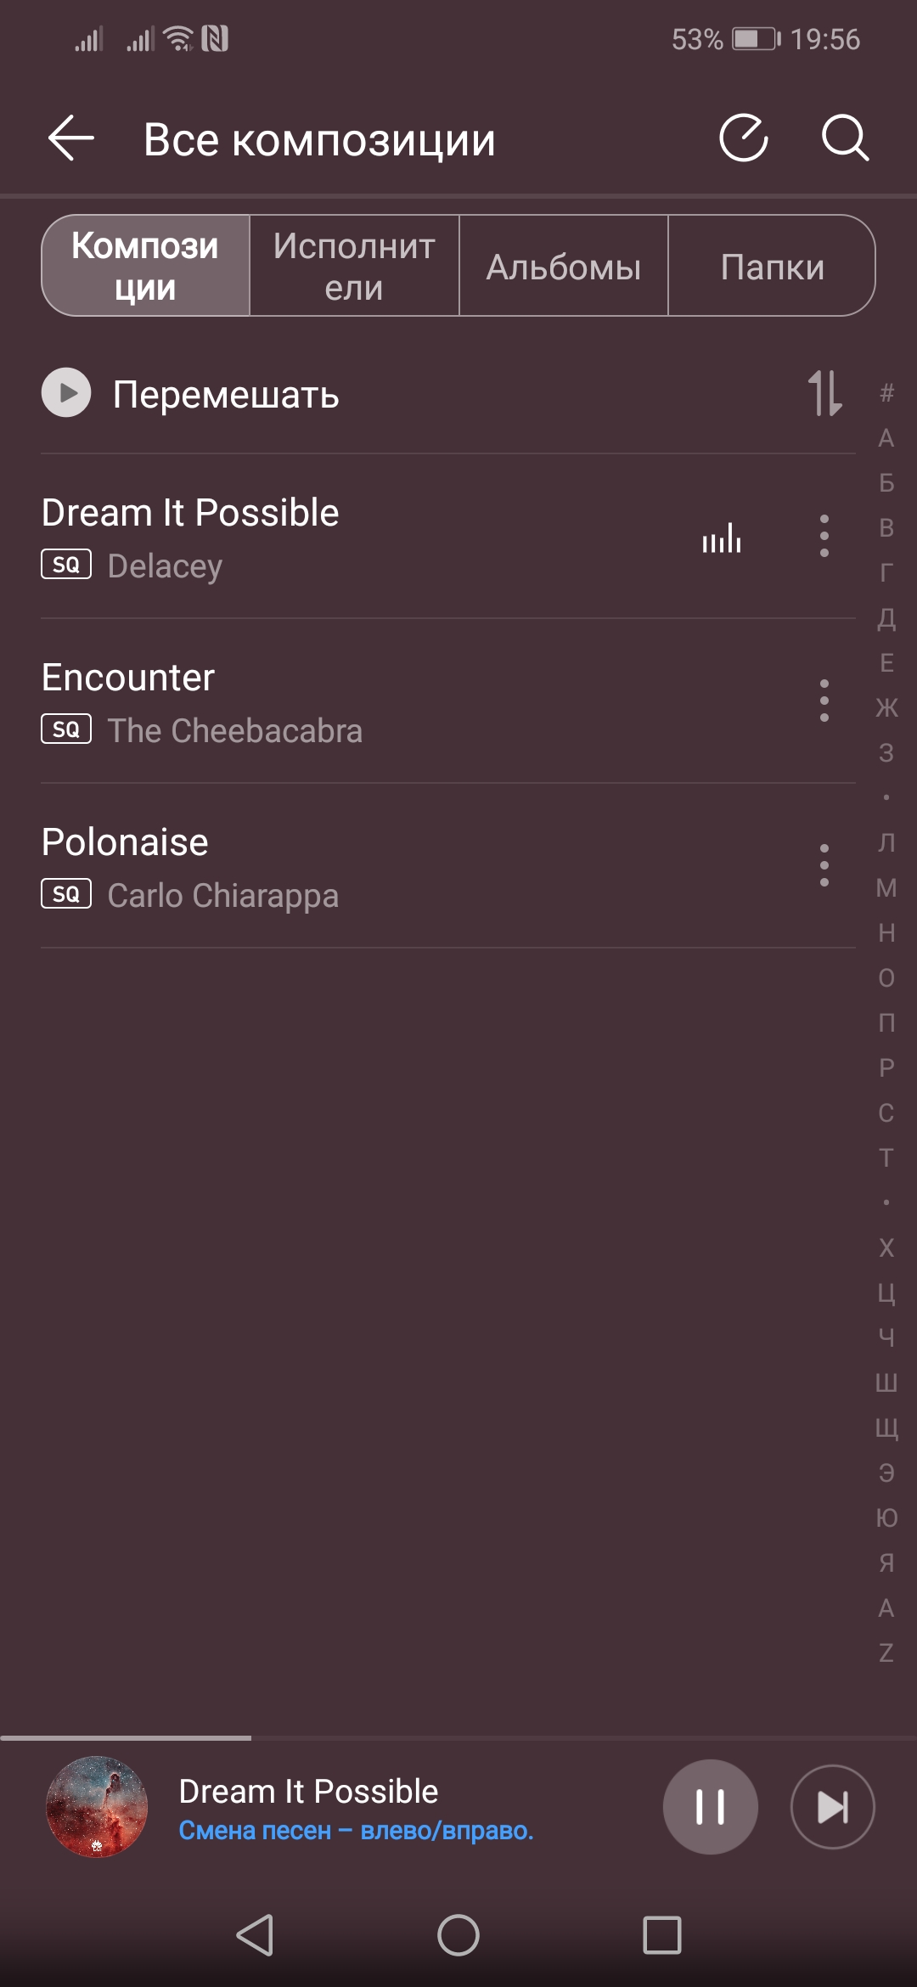
Task: Open album art thumbnail in mini player
Action: (97, 1806)
